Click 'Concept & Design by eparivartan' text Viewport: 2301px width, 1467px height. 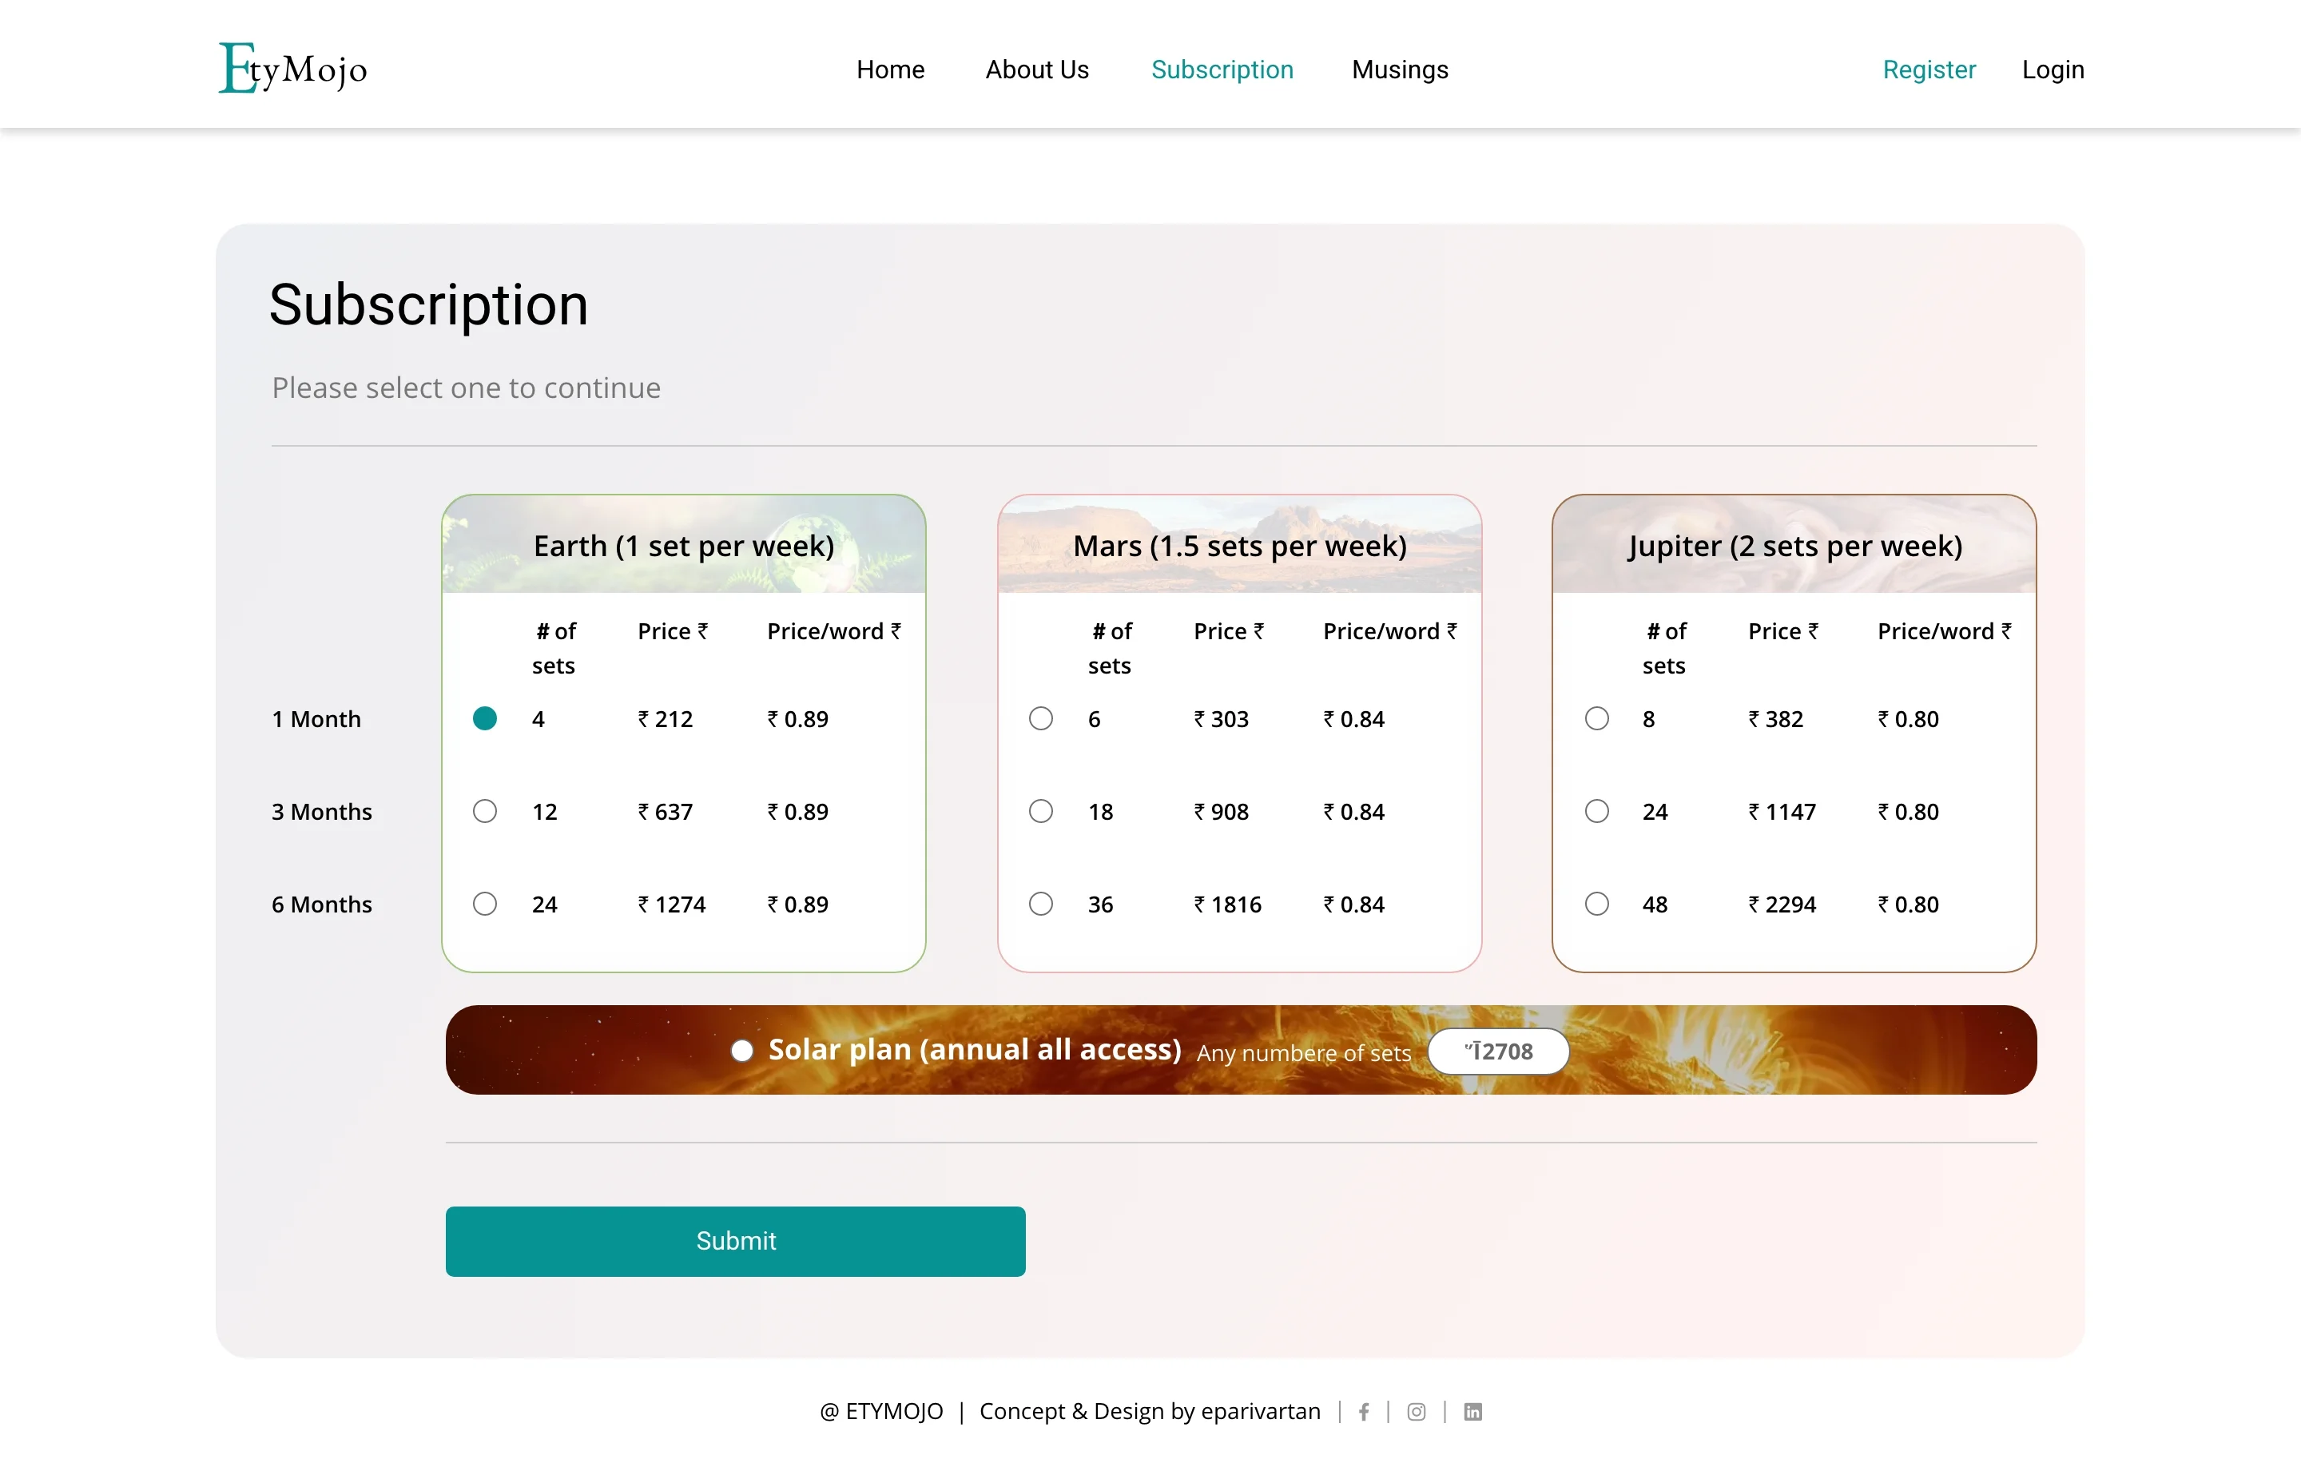point(1150,1412)
